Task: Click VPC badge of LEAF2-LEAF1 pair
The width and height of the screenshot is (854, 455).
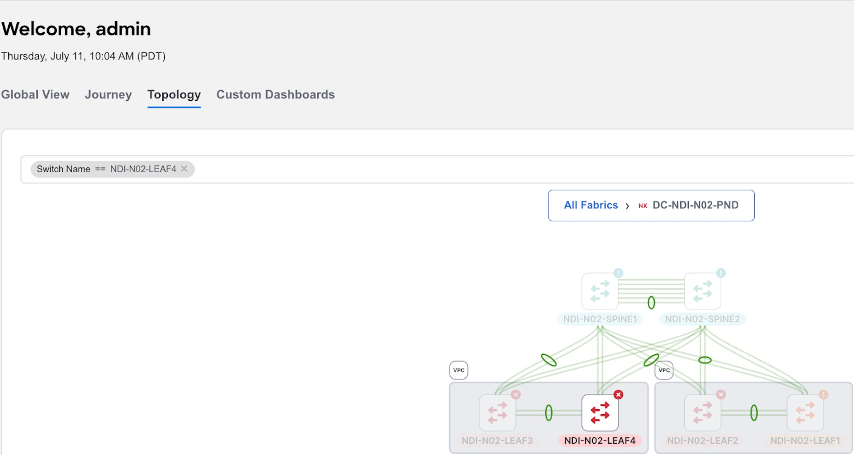Action: coord(664,370)
